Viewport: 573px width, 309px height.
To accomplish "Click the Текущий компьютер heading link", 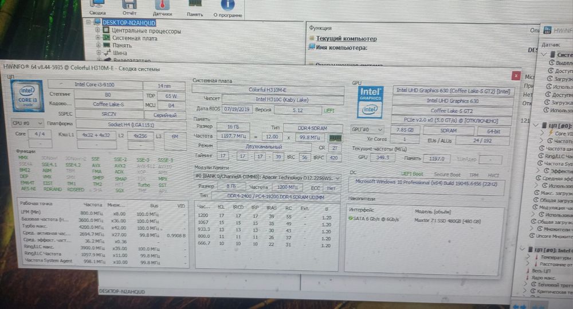I will coord(346,38).
